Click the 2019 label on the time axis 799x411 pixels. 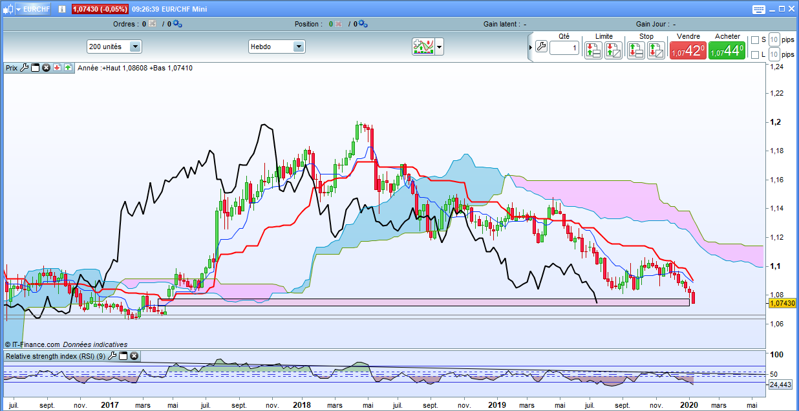(x=497, y=405)
